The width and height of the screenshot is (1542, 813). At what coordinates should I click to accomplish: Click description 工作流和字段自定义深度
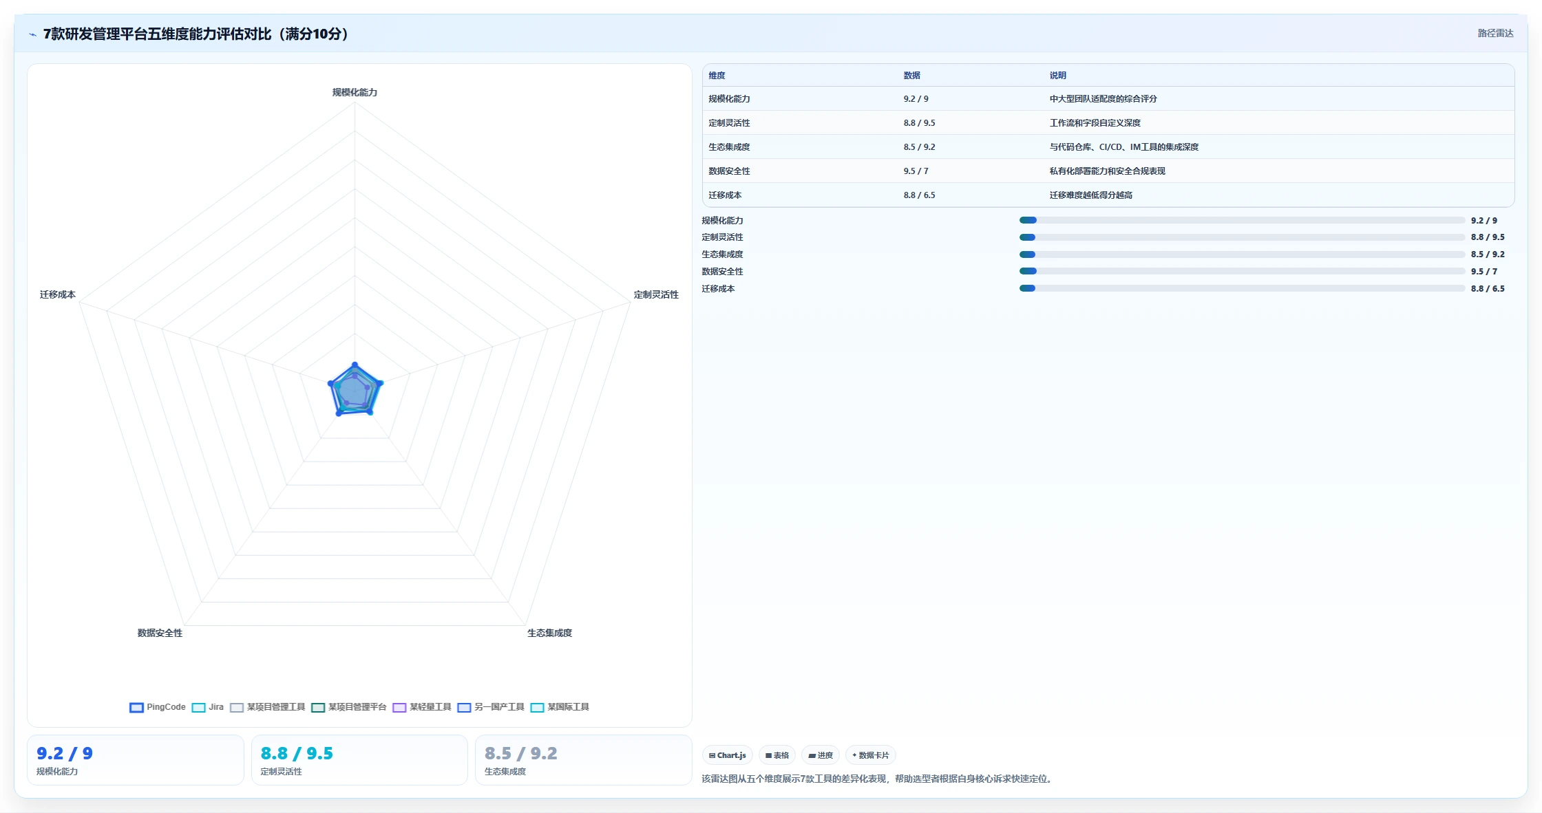[x=1095, y=123]
